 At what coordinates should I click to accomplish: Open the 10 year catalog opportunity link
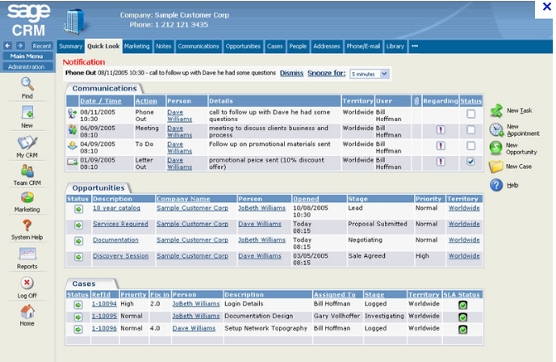[x=116, y=208]
